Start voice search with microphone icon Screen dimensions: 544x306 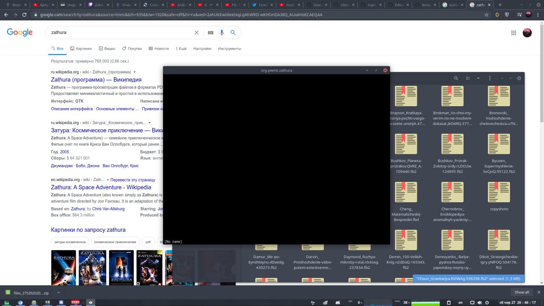[x=221, y=32]
